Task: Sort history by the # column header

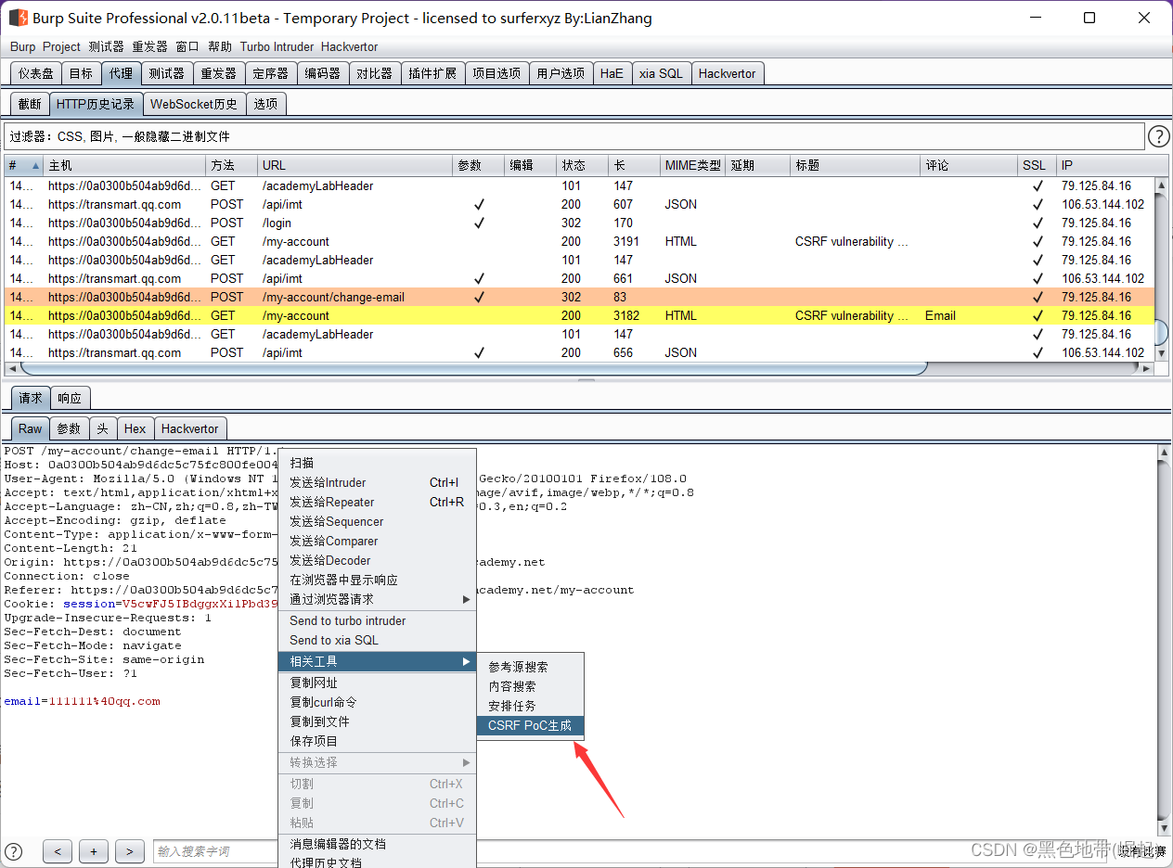Action: (23, 165)
